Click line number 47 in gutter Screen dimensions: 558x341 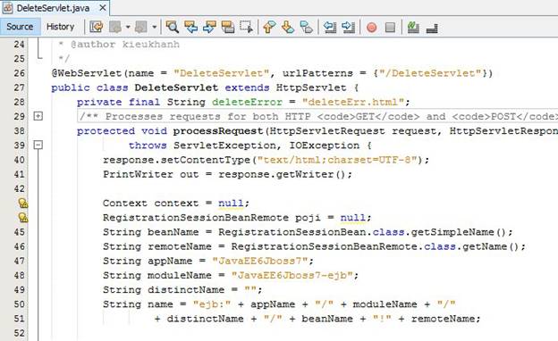coord(19,261)
